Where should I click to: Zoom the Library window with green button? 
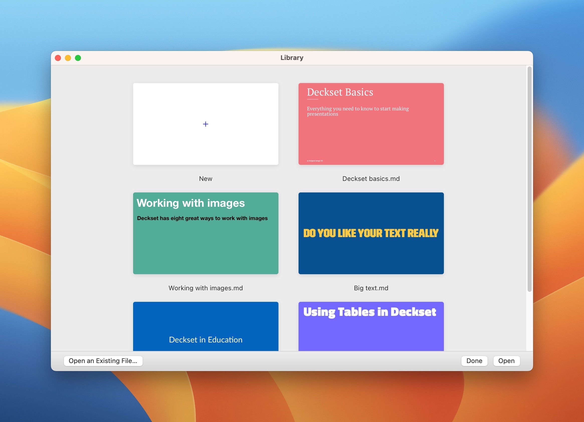pos(78,58)
